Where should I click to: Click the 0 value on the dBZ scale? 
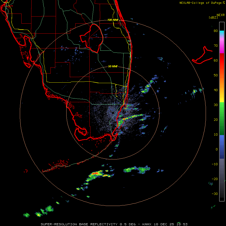pos(217,149)
